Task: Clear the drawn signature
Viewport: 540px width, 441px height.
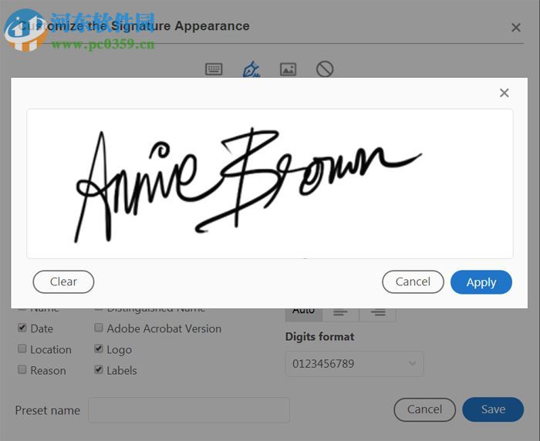Action: [63, 281]
